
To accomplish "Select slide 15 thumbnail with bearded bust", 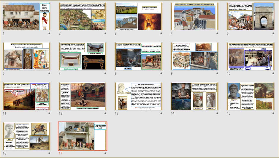I will pos(251,96).
